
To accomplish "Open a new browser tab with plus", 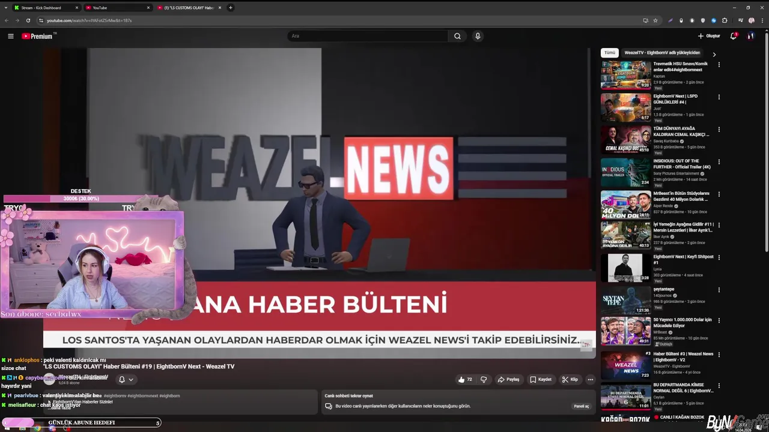I will click(x=231, y=8).
